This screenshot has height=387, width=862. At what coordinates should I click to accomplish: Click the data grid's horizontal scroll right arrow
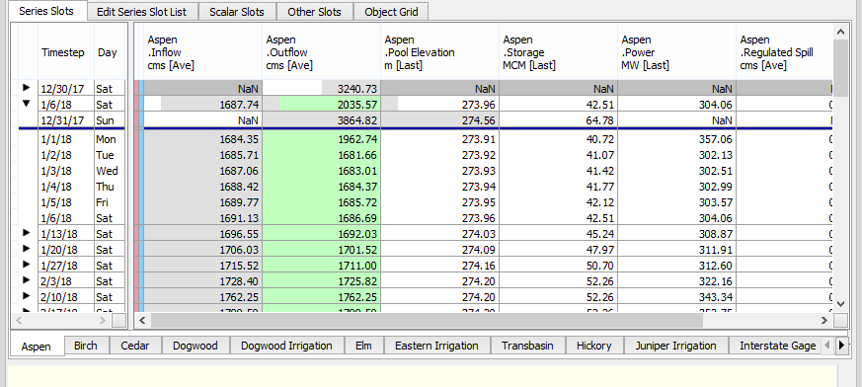(824, 320)
